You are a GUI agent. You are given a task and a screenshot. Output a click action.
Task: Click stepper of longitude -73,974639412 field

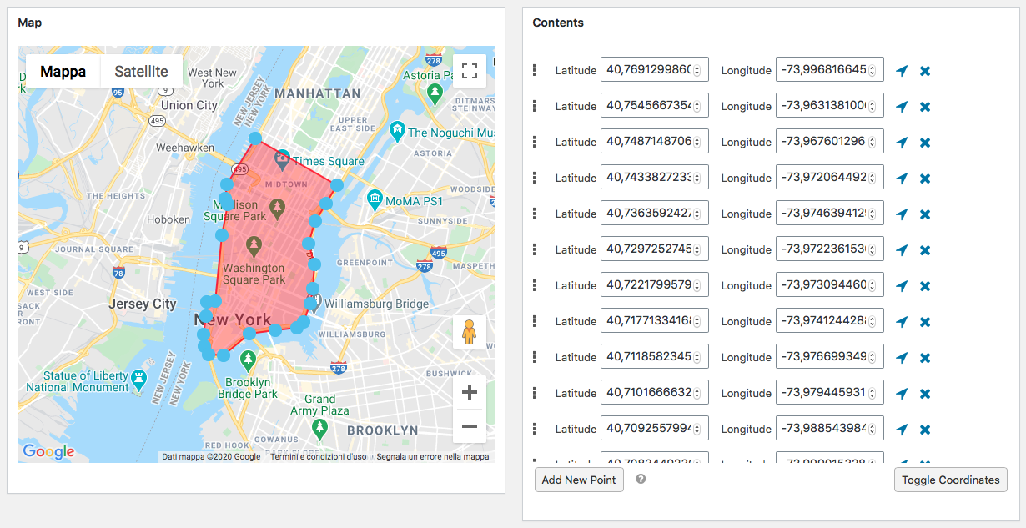coord(872,214)
